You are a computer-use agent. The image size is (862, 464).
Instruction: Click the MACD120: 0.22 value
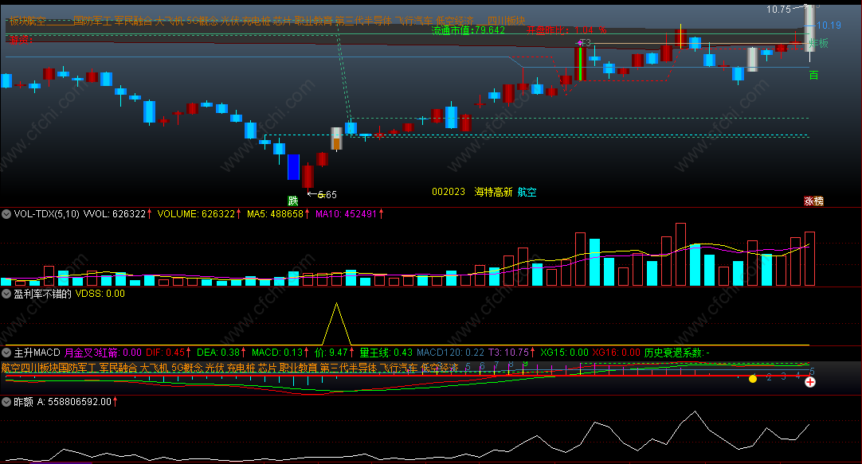pyautogui.click(x=451, y=353)
